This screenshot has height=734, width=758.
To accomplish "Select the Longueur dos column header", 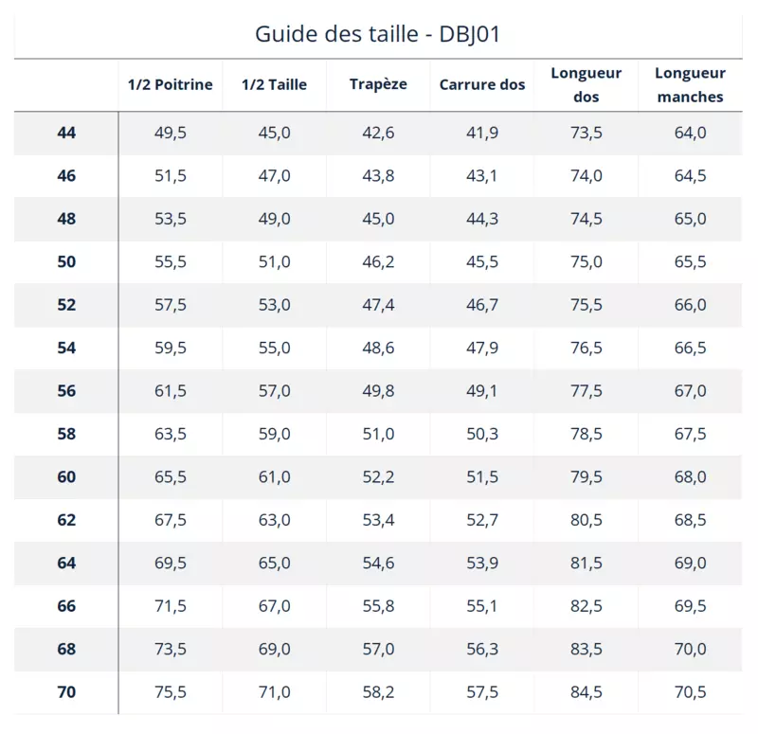I will click(586, 85).
